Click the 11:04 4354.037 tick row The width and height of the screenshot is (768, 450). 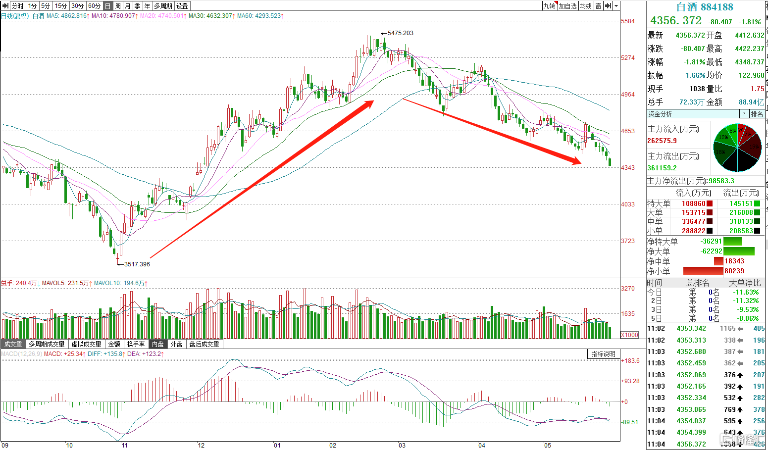click(706, 421)
